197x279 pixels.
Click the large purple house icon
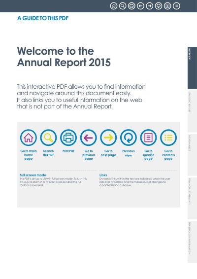[29, 138]
